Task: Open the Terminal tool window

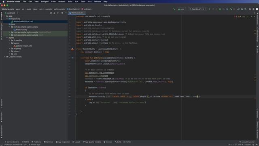Action: pyautogui.click(x=49, y=142)
